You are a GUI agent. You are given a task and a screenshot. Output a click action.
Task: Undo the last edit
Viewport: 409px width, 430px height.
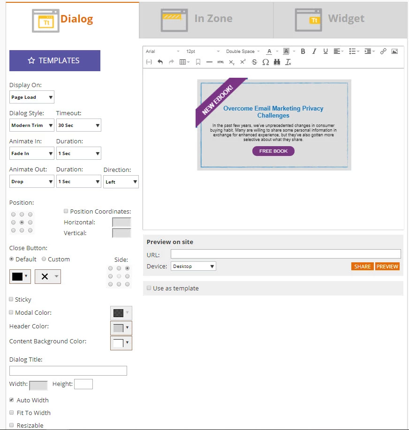point(160,62)
